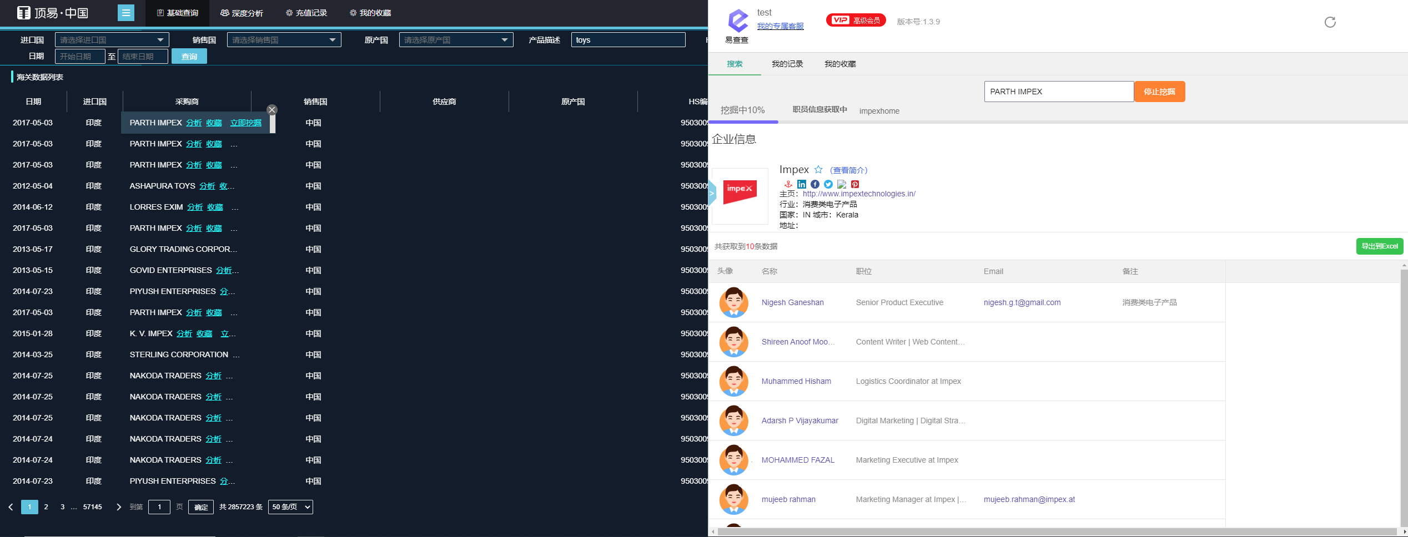This screenshot has width=1408, height=537.
Task: Click Nigesh Ganeshan's avatar
Action: (x=734, y=302)
